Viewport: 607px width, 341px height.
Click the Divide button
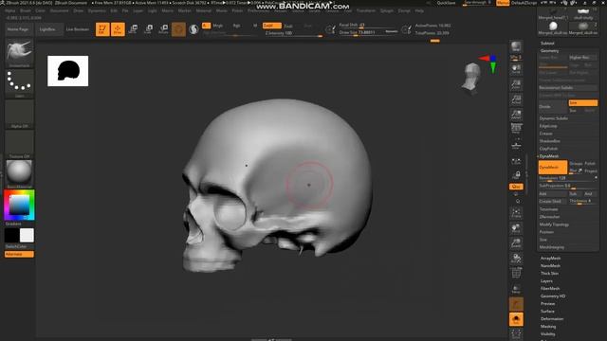(x=553, y=107)
